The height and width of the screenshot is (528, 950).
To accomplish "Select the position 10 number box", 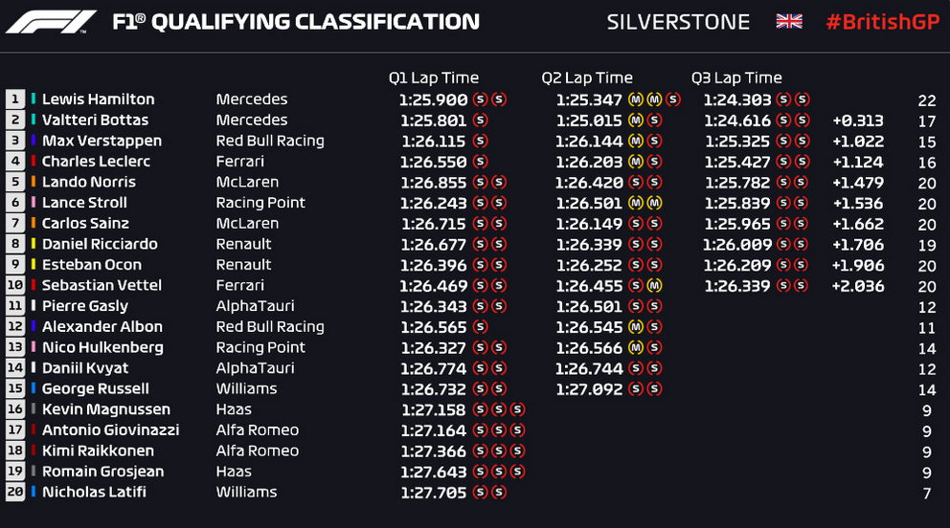I will pyautogui.click(x=15, y=286).
